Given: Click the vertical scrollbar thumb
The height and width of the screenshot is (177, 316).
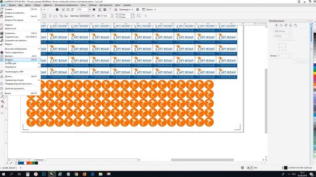Looking at the screenshot, I should 266,101.
